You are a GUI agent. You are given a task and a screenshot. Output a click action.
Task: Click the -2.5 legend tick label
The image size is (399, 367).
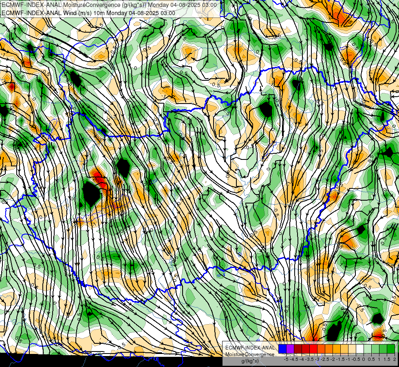pyautogui.click(x=325, y=359)
